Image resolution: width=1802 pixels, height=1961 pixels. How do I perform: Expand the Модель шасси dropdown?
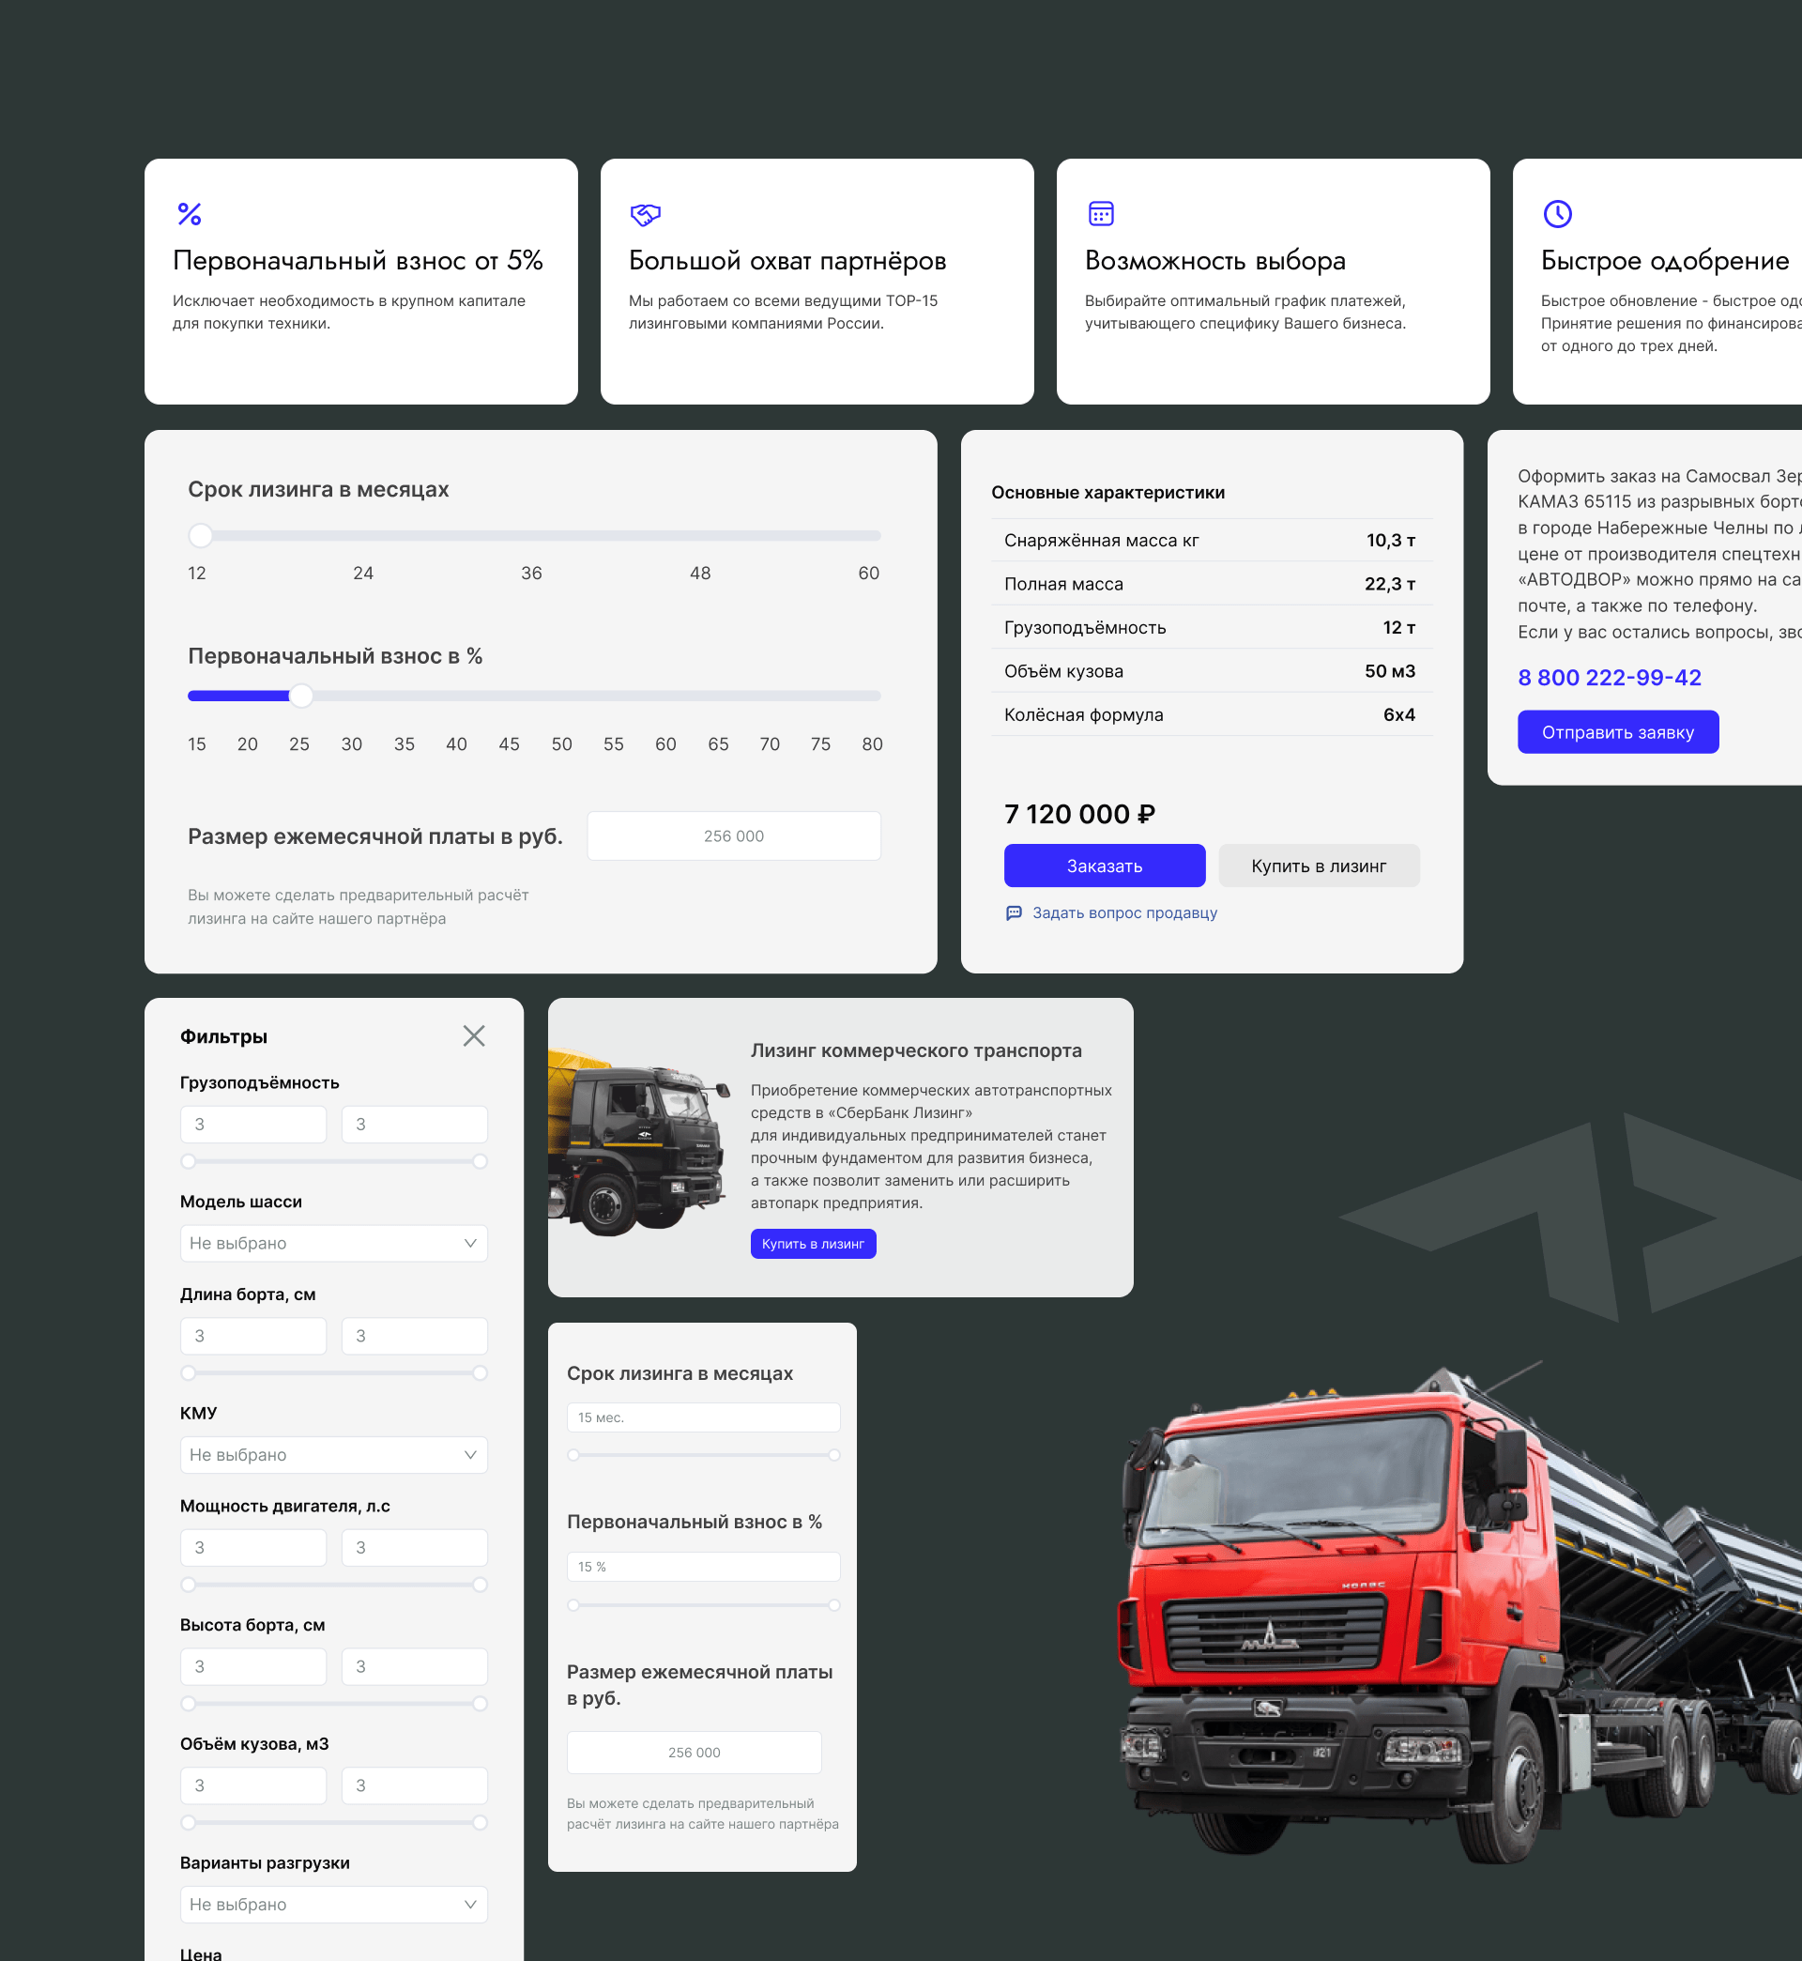tap(333, 1243)
